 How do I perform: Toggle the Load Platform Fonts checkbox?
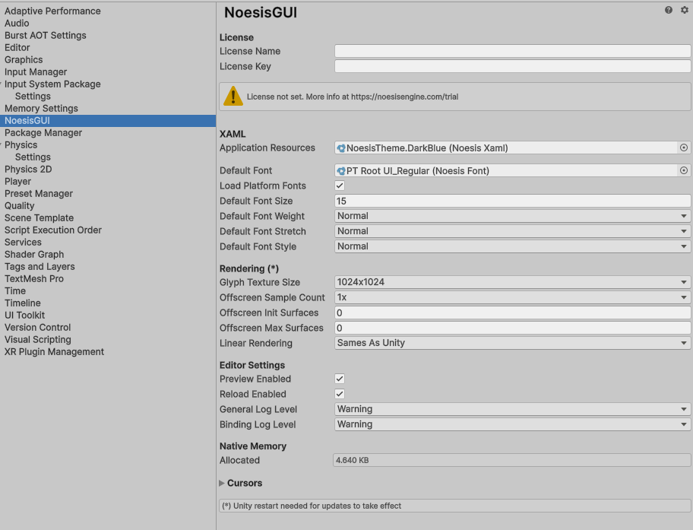click(x=340, y=186)
